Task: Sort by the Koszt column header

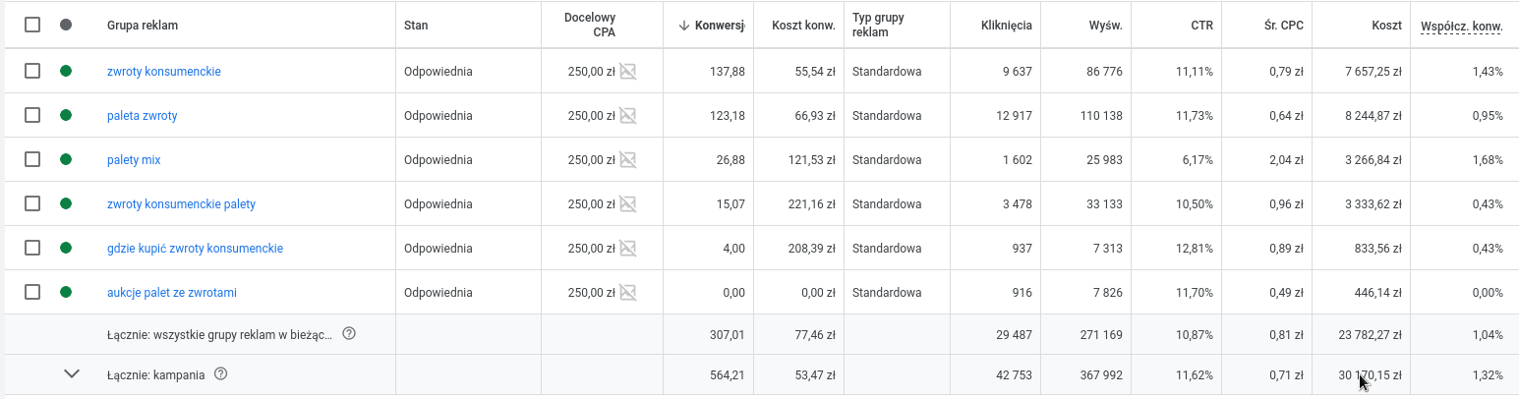Action: pos(1386,25)
